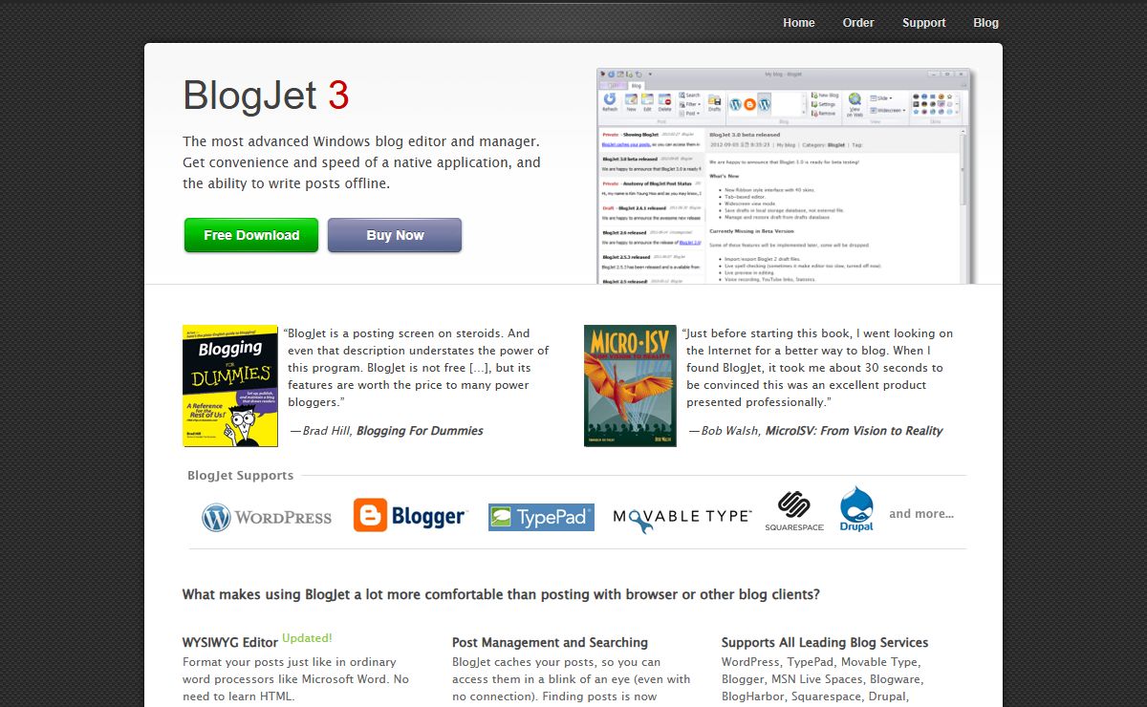The width and height of the screenshot is (1147, 707).
Task: Click the Squarespace logo
Action: click(x=793, y=511)
